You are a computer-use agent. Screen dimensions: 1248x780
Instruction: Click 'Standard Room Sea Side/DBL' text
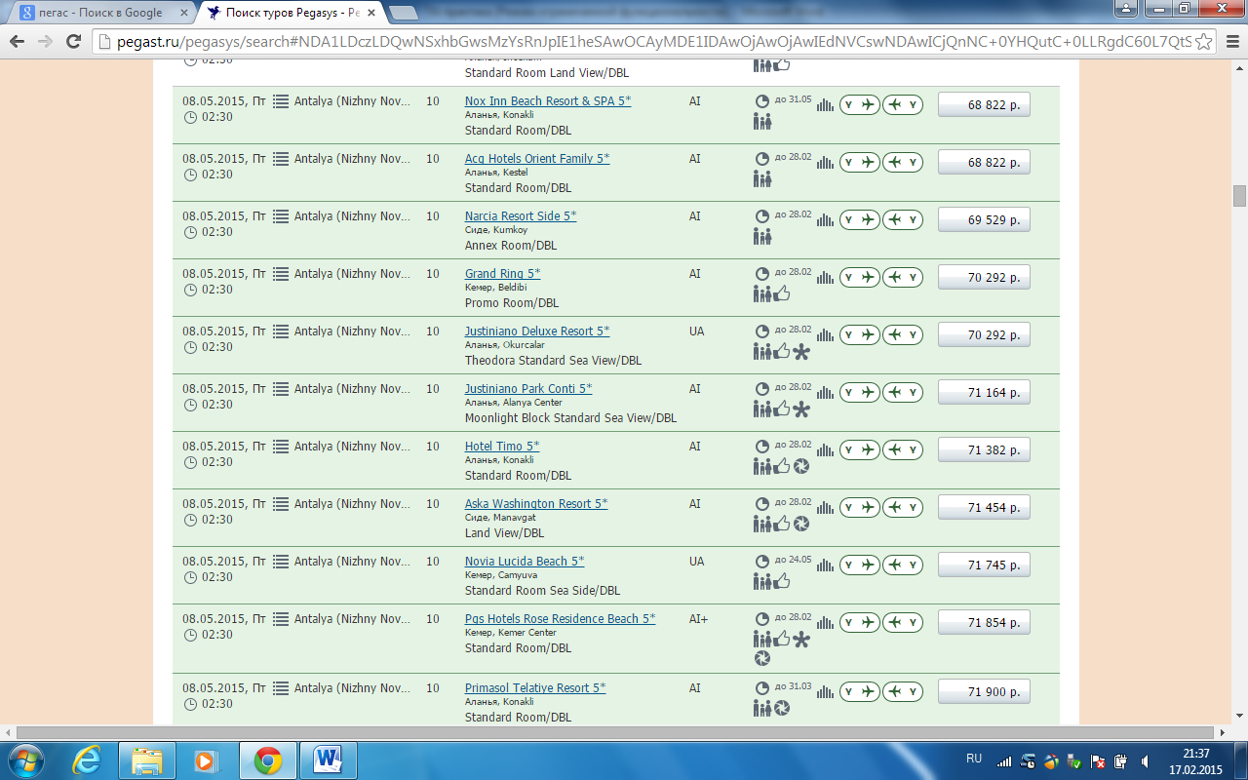542,591
